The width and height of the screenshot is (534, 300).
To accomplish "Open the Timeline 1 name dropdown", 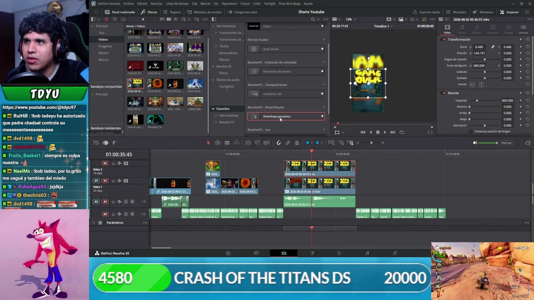I will coord(383,26).
